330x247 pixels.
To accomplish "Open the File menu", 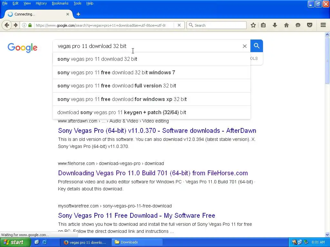I will point(5,3).
